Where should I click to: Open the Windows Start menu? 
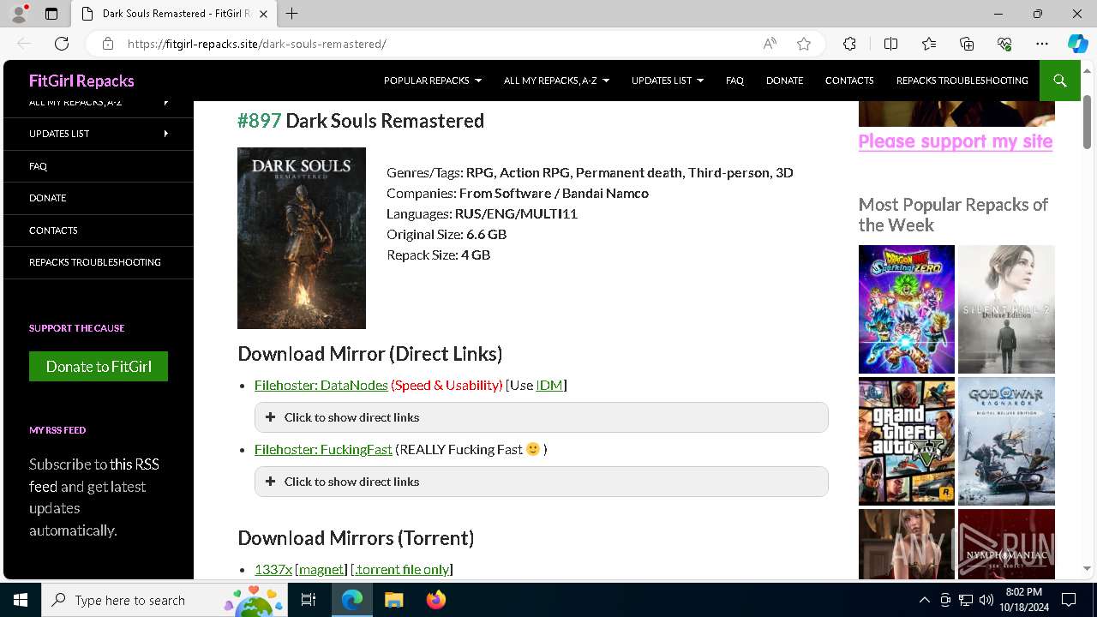pyautogui.click(x=21, y=600)
